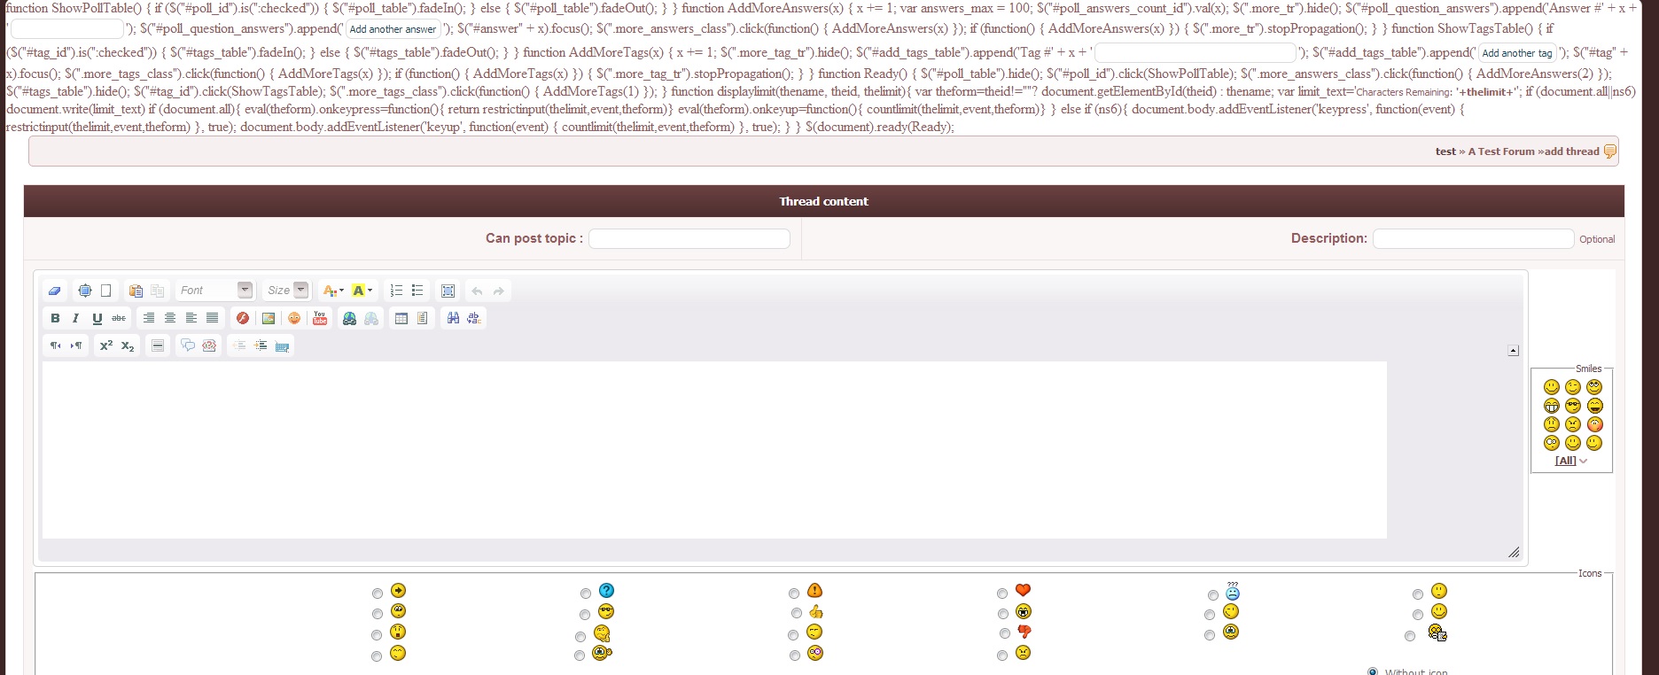
Task: Insert a table with the table icon
Action: (401, 318)
